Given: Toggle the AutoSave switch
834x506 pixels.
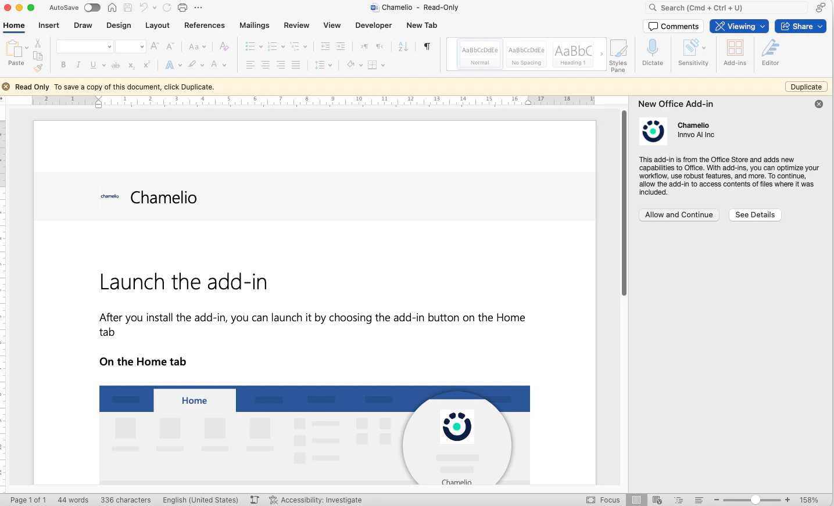Looking at the screenshot, I should [x=92, y=8].
